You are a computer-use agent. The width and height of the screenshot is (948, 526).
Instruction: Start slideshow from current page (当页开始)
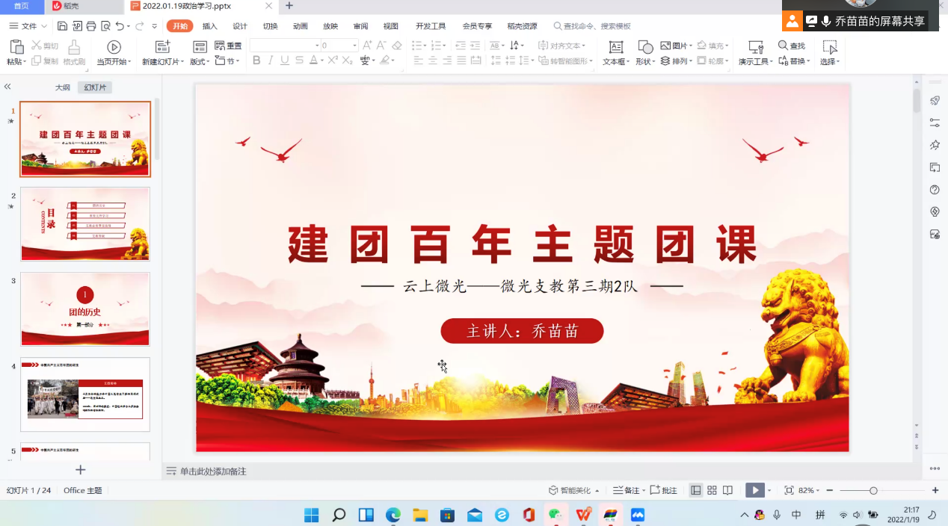click(114, 49)
